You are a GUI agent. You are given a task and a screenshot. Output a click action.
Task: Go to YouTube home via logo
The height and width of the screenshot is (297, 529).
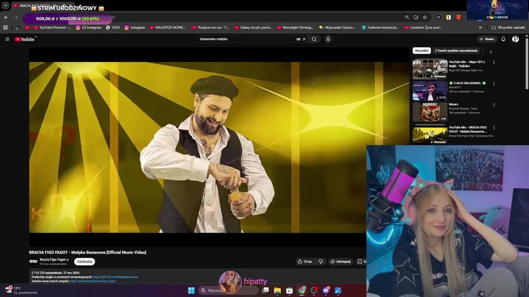click(x=25, y=39)
